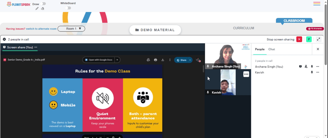Click Kavish's video thumbnail
The image size is (328, 138).
[228, 82]
